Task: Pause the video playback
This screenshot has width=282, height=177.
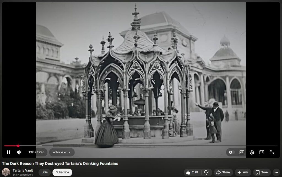Action: click(9, 152)
